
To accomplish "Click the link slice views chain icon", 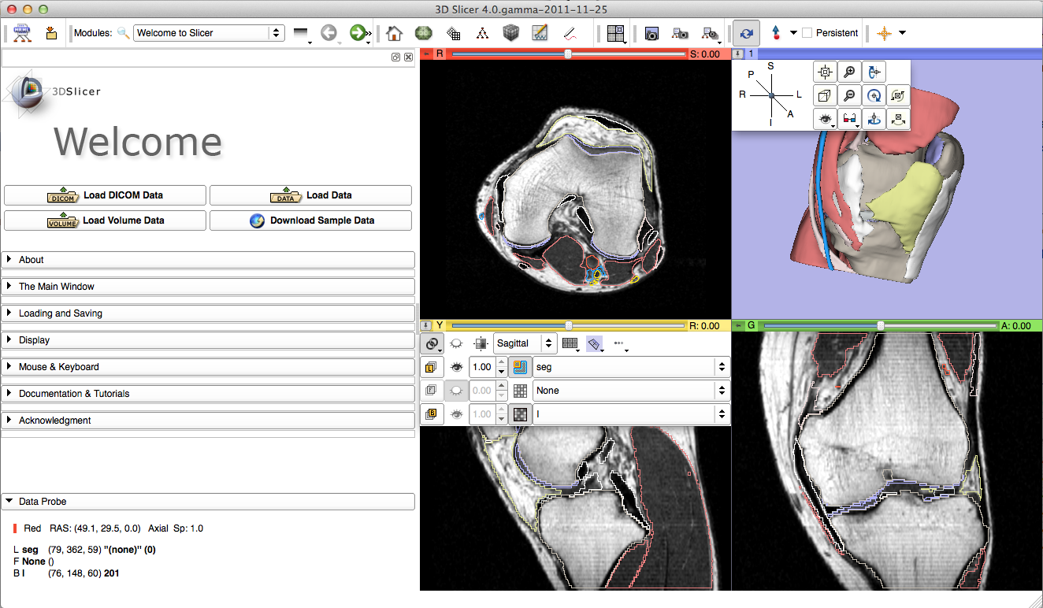I will point(432,343).
